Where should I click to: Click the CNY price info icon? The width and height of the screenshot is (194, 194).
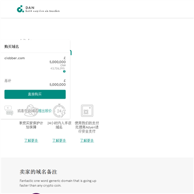coord(64,72)
